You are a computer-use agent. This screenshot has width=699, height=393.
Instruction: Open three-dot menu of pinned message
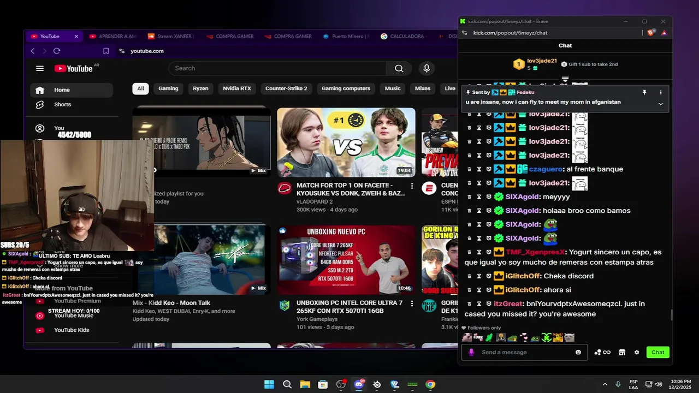(660, 93)
